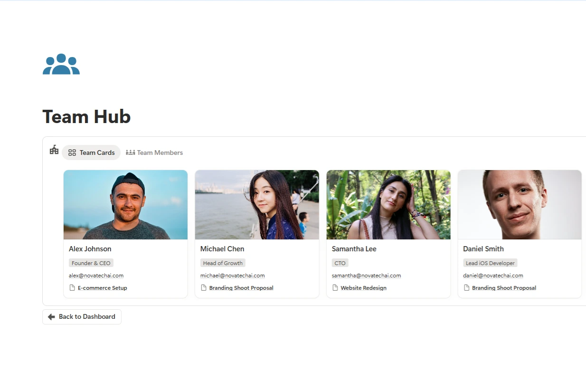Click the Founder & CEO tag

pos(91,263)
